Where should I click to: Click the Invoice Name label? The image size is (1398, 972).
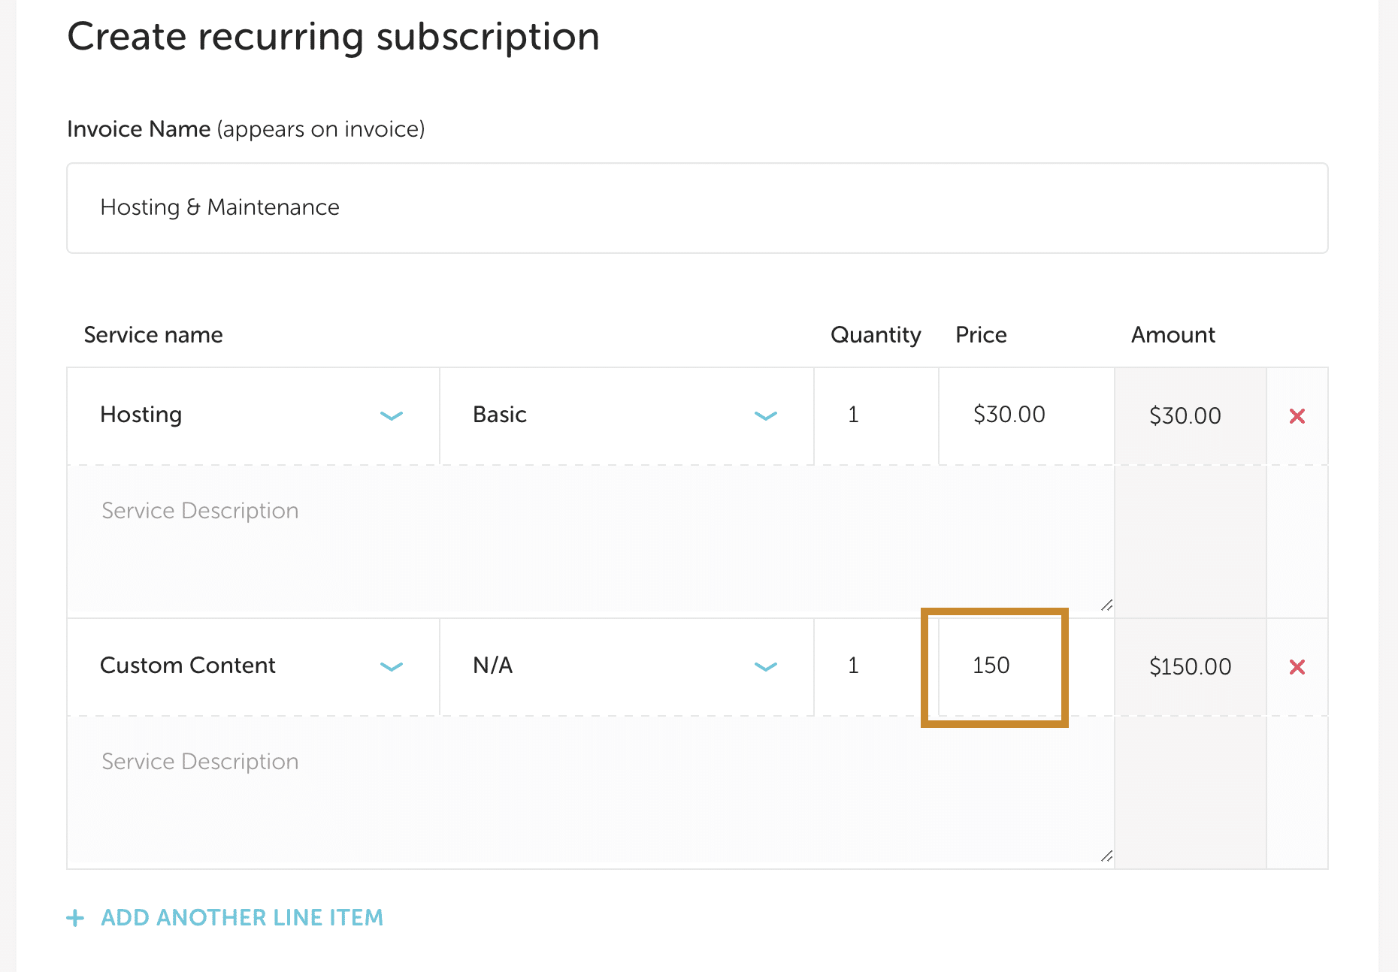(138, 129)
